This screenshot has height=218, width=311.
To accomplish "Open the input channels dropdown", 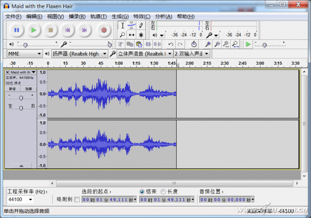I will 192,54.
